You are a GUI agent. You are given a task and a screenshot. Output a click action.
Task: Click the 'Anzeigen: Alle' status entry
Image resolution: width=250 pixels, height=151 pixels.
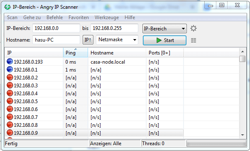(105, 144)
